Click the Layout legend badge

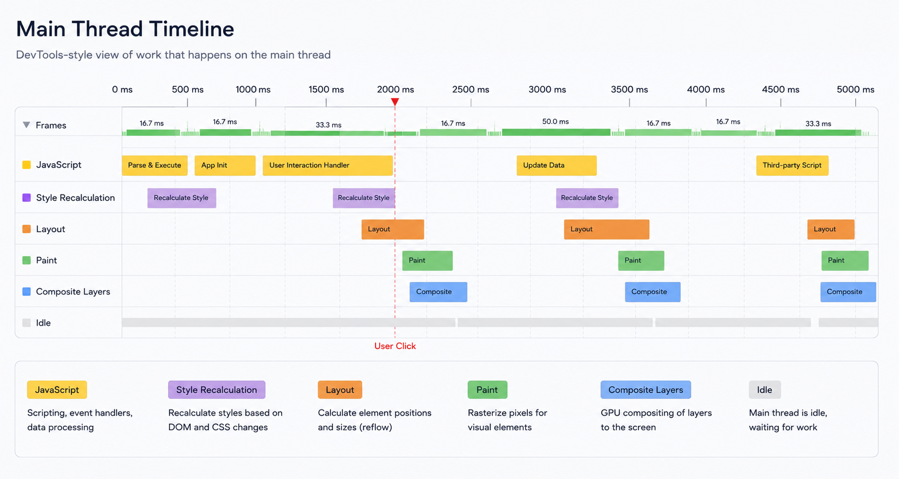(x=340, y=390)
